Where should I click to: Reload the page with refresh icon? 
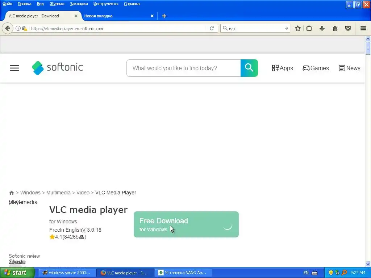(x=212, y=28)
